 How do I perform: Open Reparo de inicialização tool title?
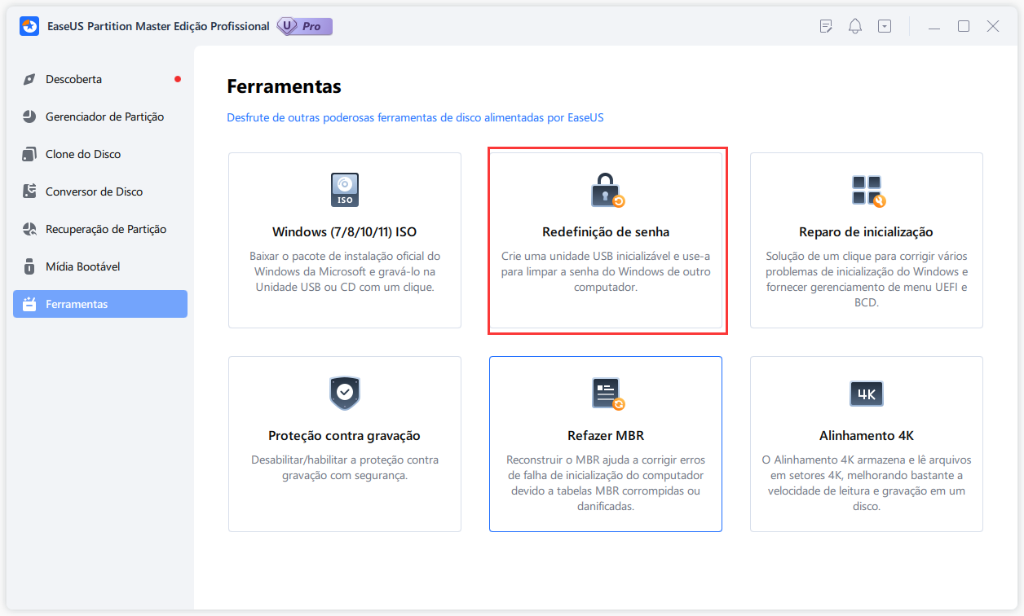[x=867, y=232]
